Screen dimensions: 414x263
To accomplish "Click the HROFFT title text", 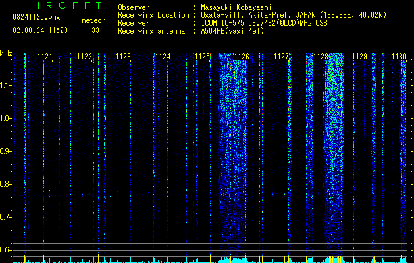I will point(68,5).
